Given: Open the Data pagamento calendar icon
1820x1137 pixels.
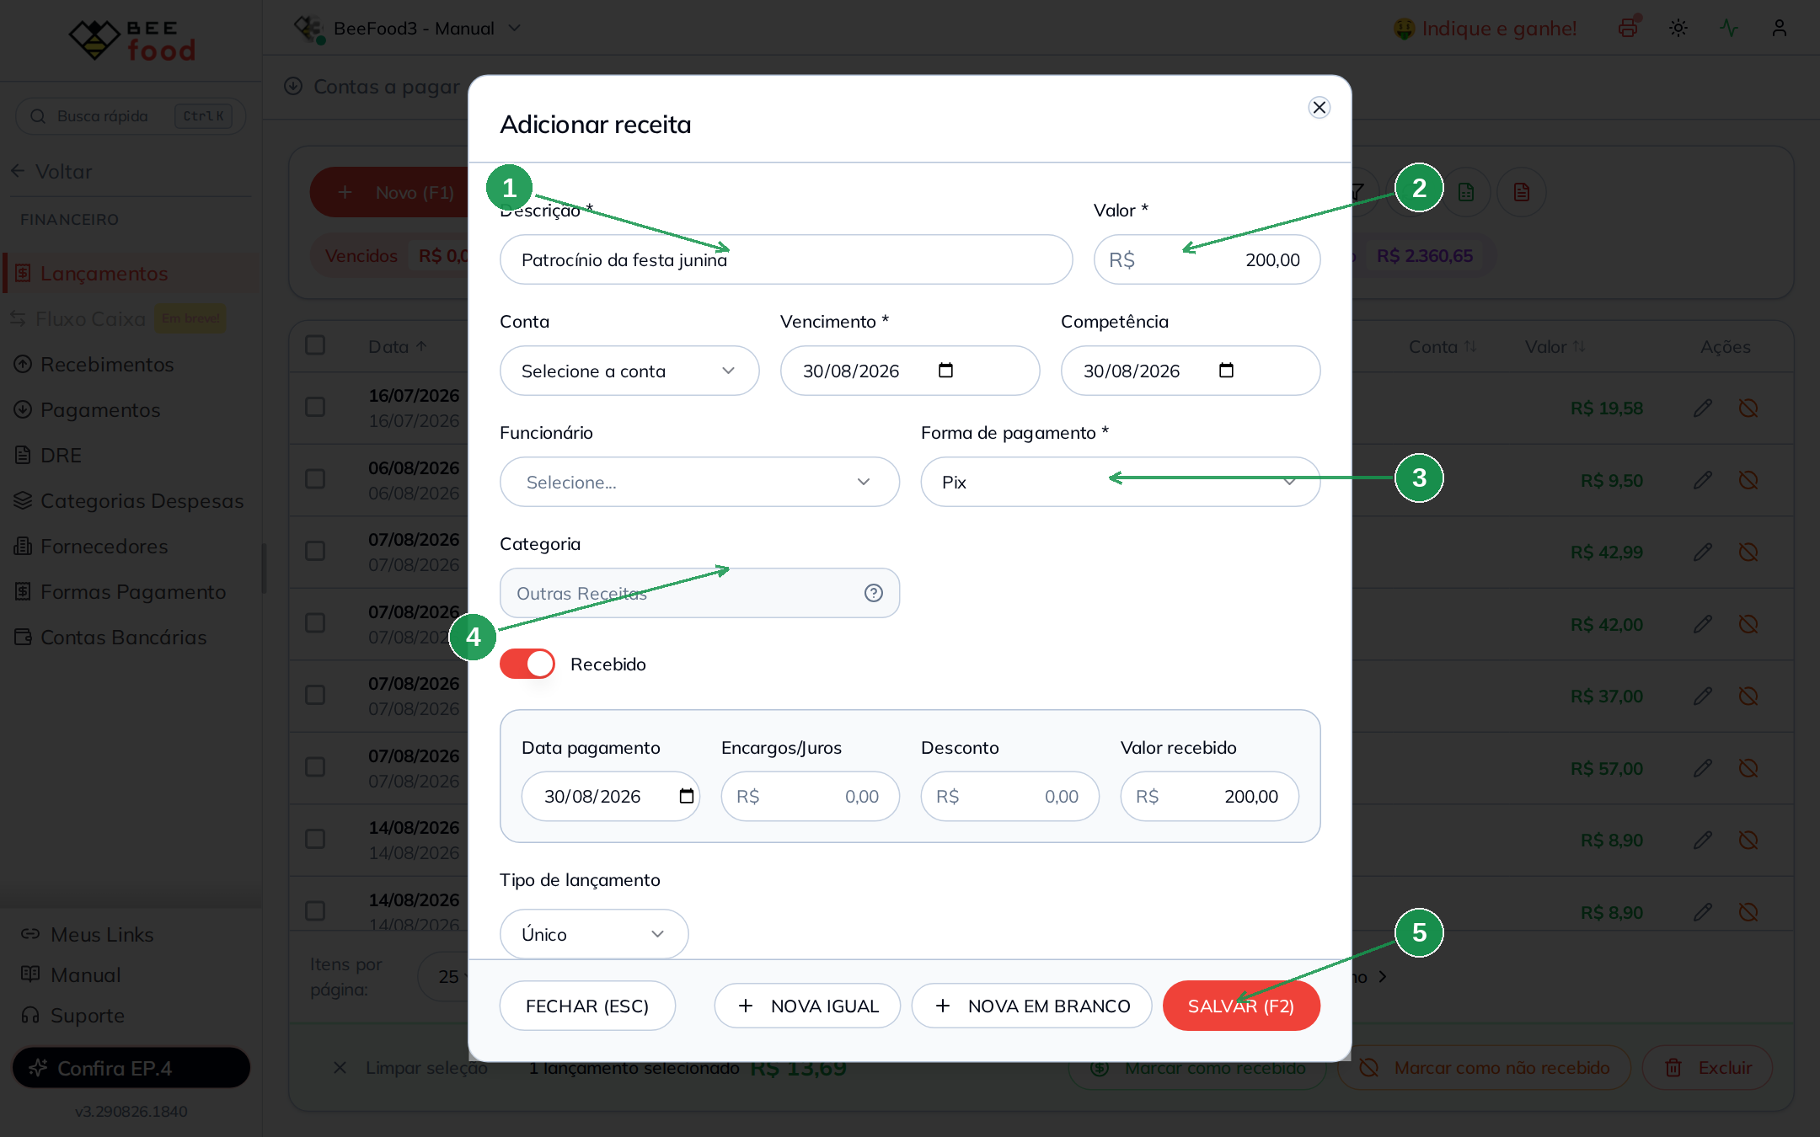Looking at the screenshot, I should tap(687, 796).
